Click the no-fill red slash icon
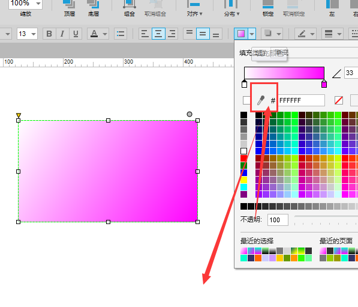The height and width of the screenshot is (307, 358). pyautogui.click(x=339, y=100)
